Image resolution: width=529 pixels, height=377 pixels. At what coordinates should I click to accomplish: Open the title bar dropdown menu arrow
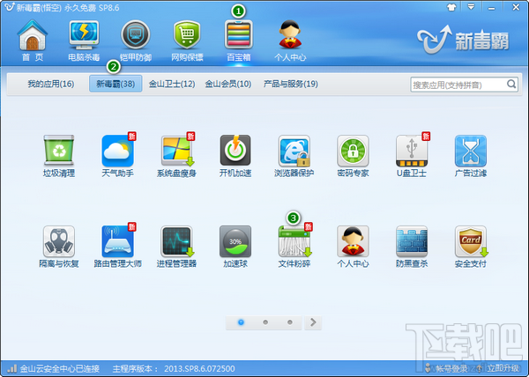(x=471, y=7)
